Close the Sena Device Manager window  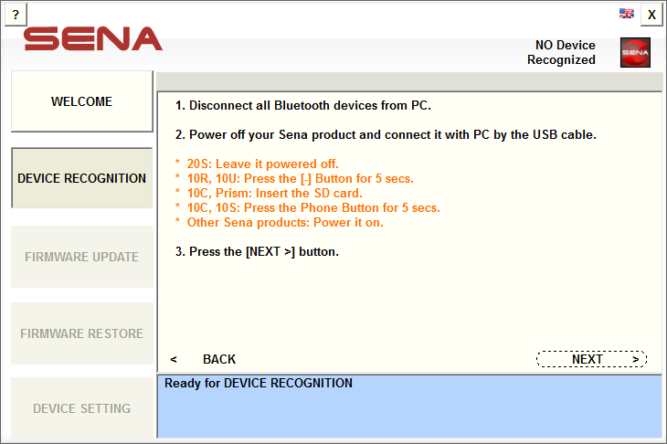pos(651,15)
